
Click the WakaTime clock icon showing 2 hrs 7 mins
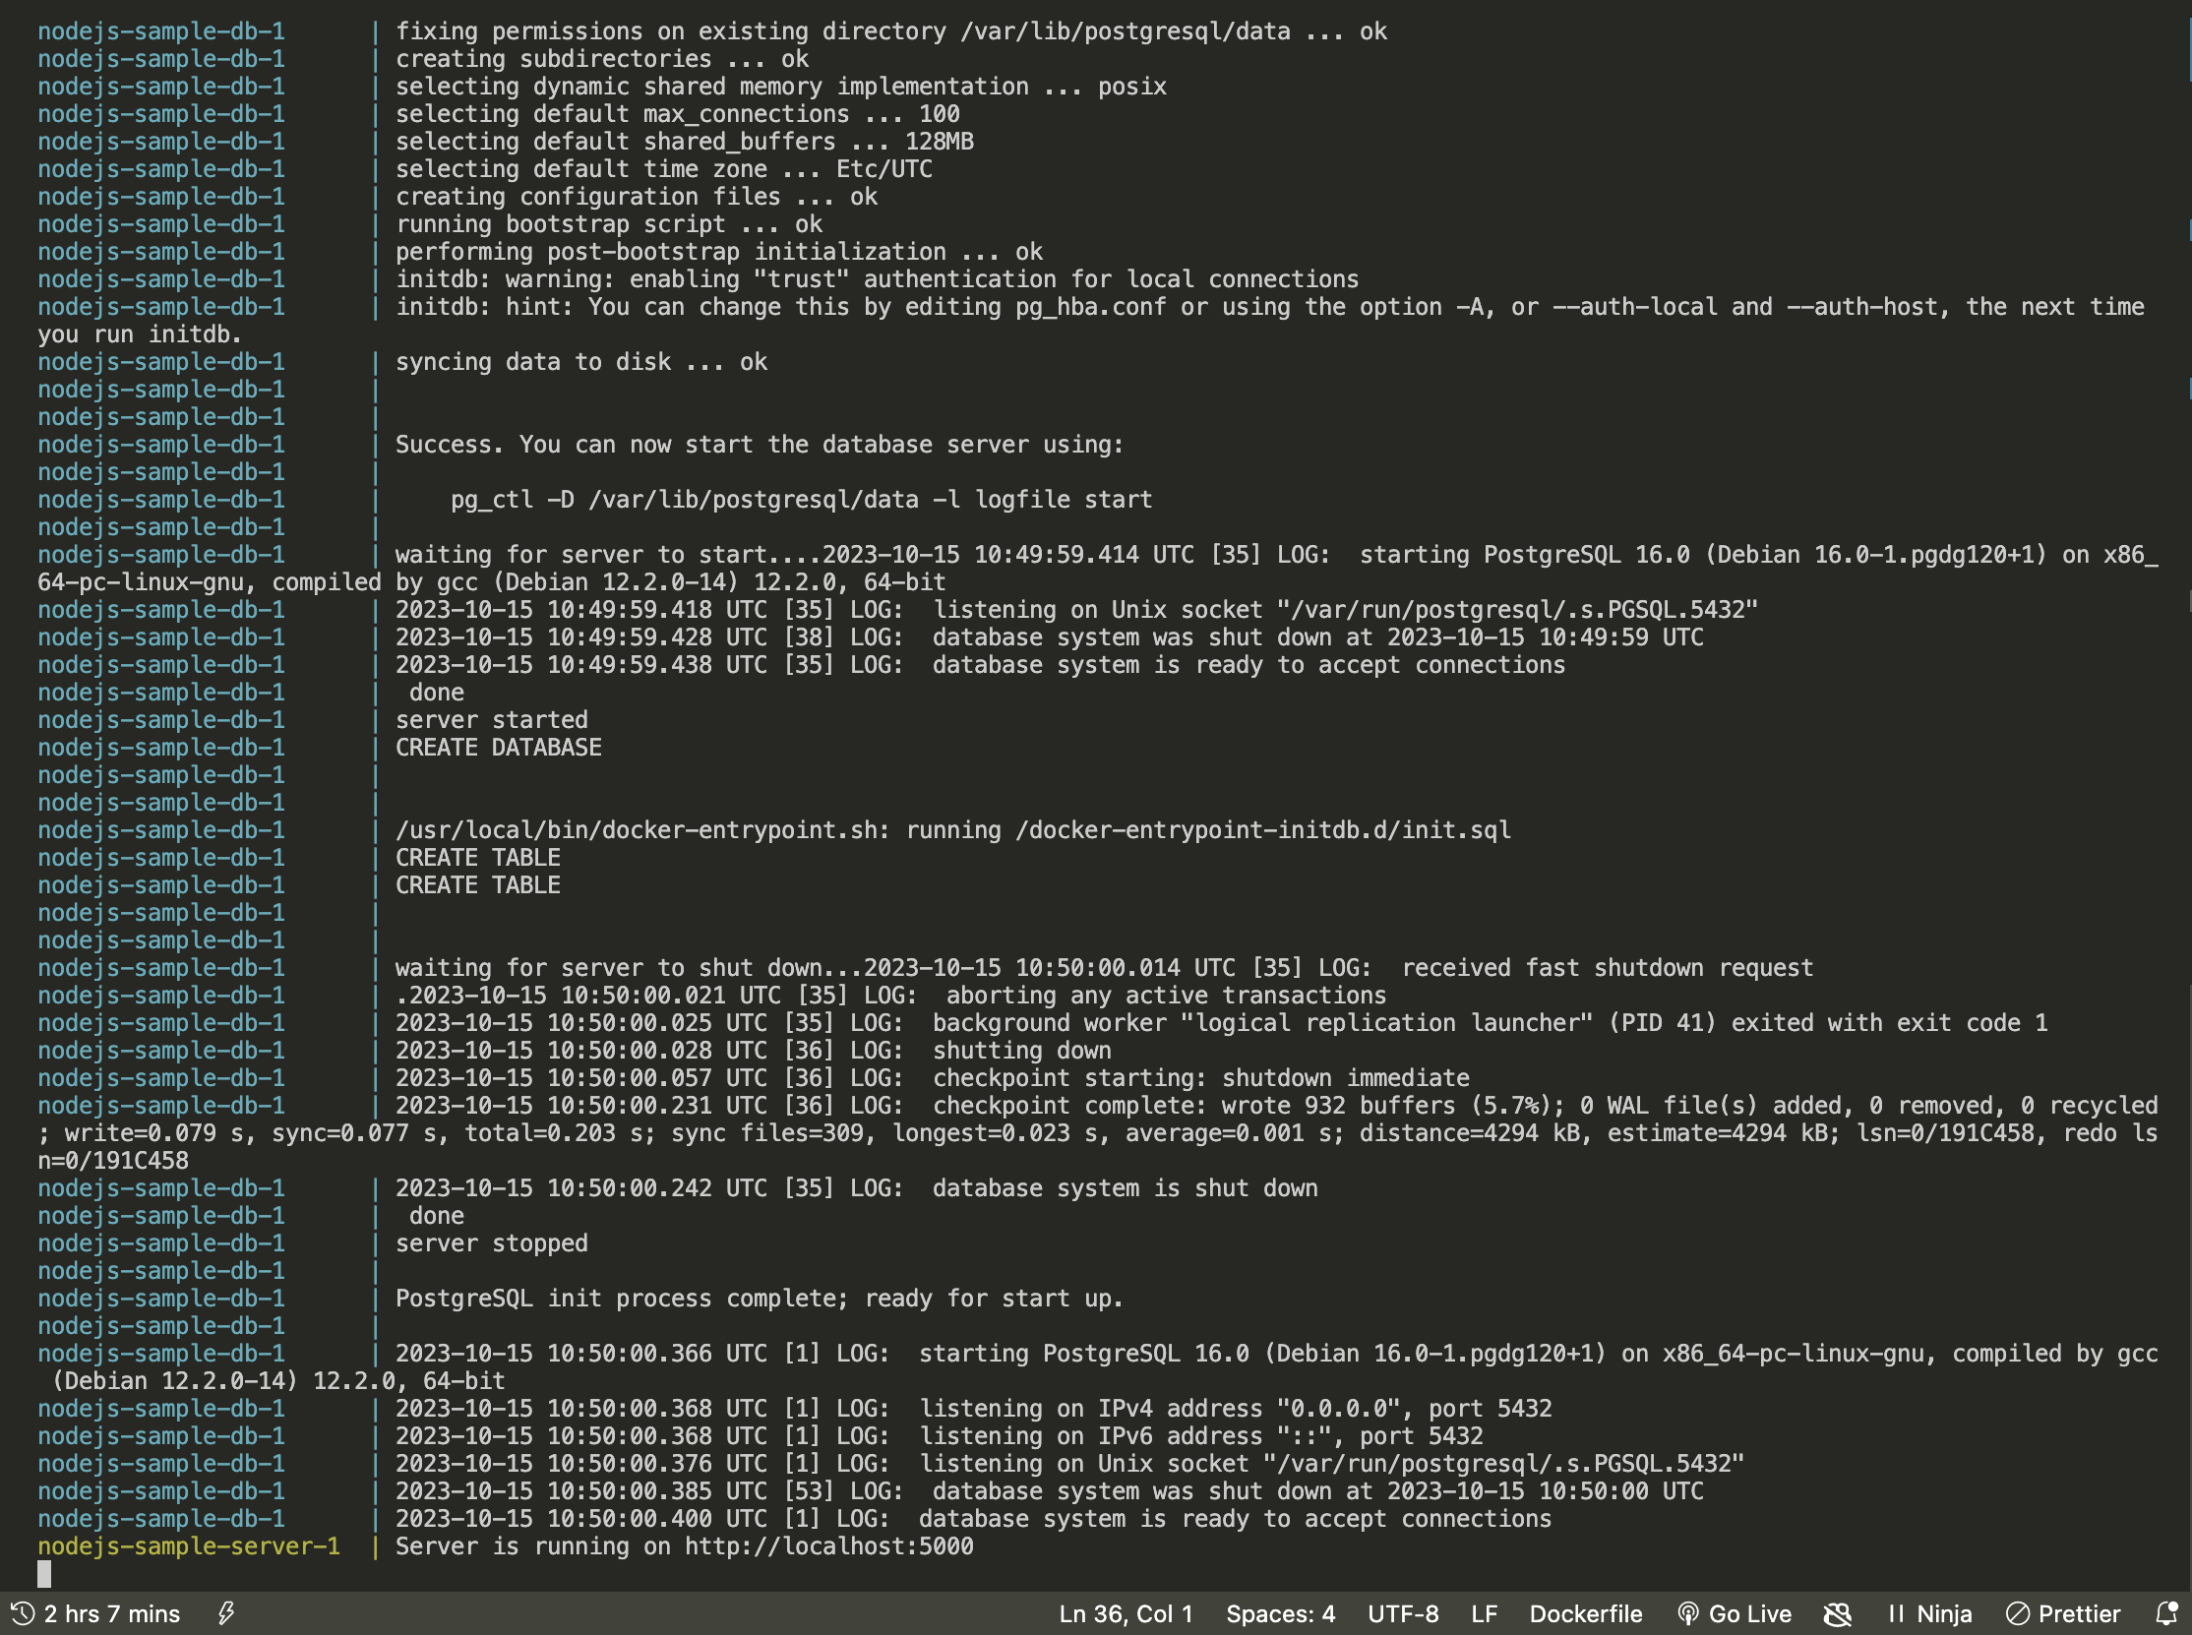point(23,1613)
